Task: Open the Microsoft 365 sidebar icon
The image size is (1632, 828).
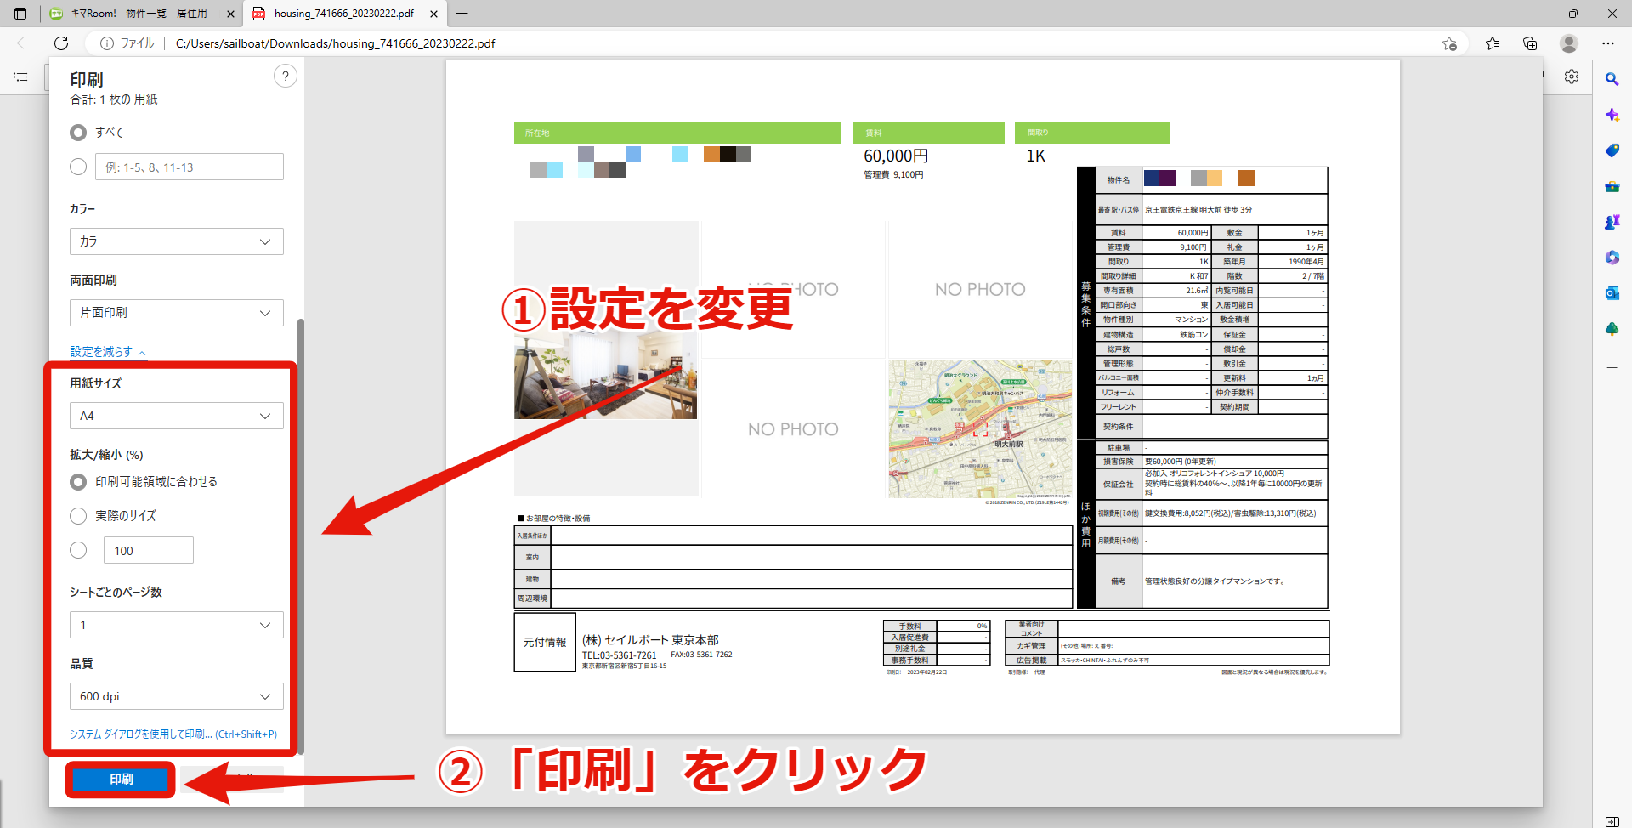Action: point(1612,258)
